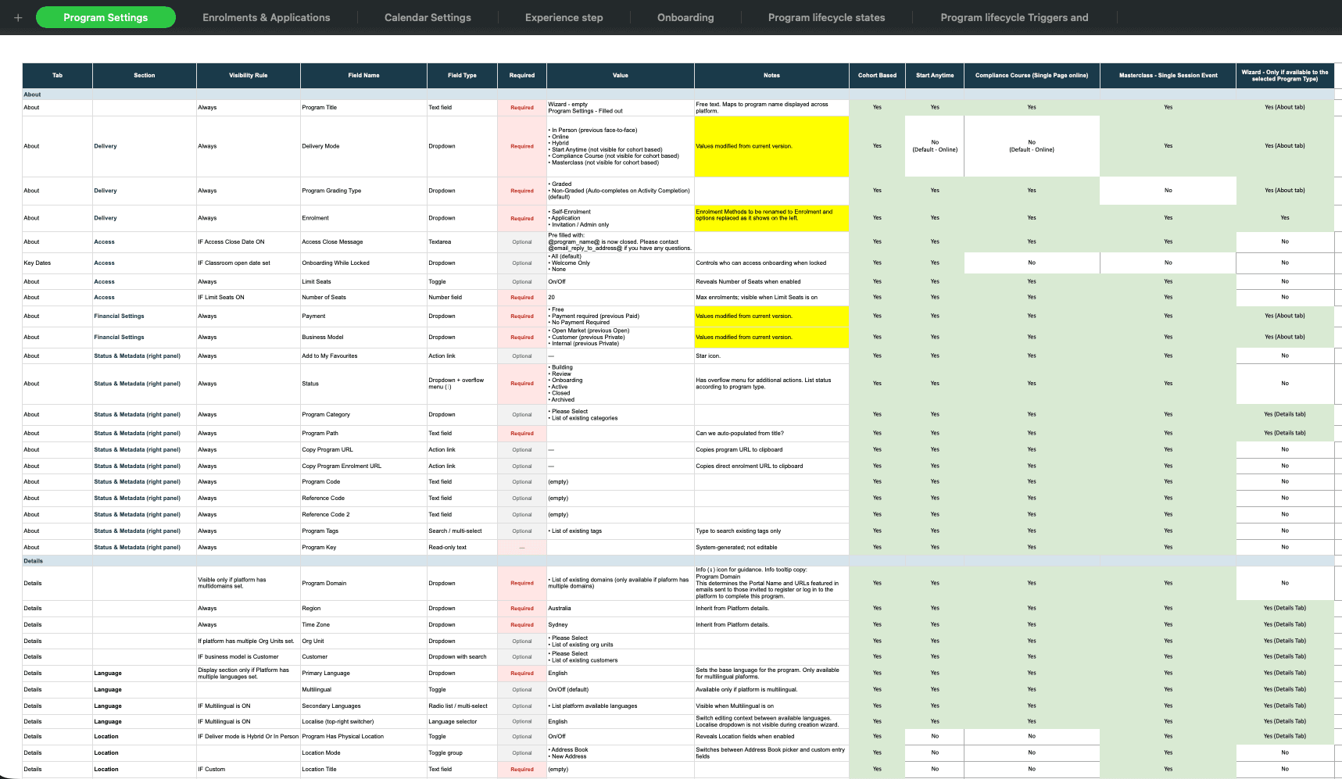
Task: Click the Value column header
Action: (621, 76)
